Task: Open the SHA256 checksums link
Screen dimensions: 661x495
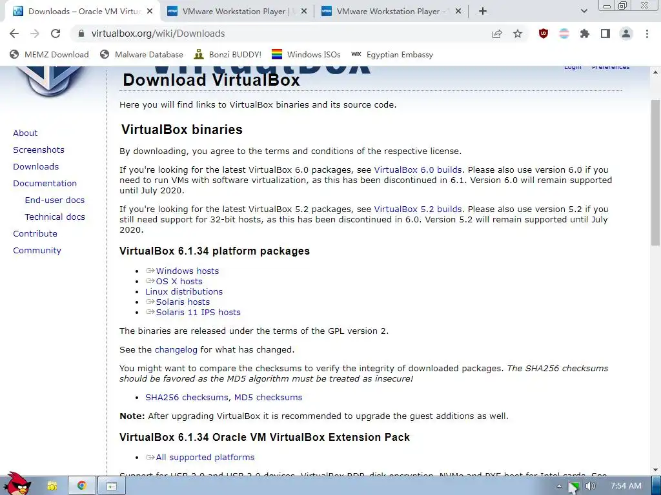Action: [187, 397]
